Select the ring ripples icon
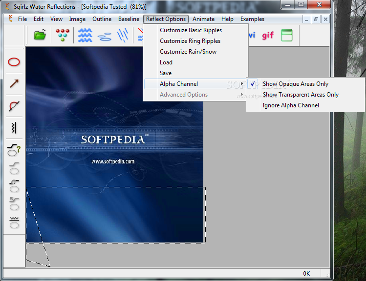The image size is (366, 281). point(105,37)
